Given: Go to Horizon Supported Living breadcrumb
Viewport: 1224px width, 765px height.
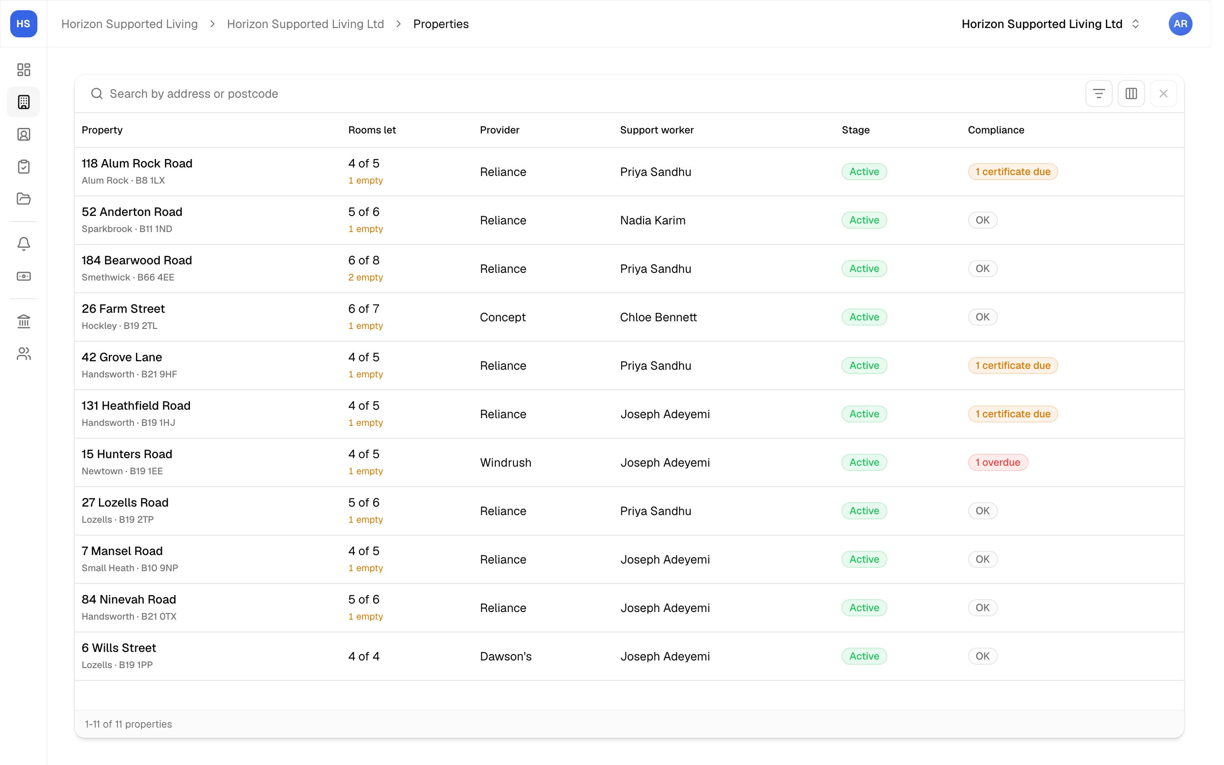Looking at the screenshot, I should tap(130, 24).
